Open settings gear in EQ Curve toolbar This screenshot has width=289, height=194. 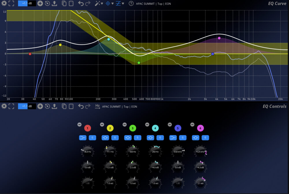point(4,3)
